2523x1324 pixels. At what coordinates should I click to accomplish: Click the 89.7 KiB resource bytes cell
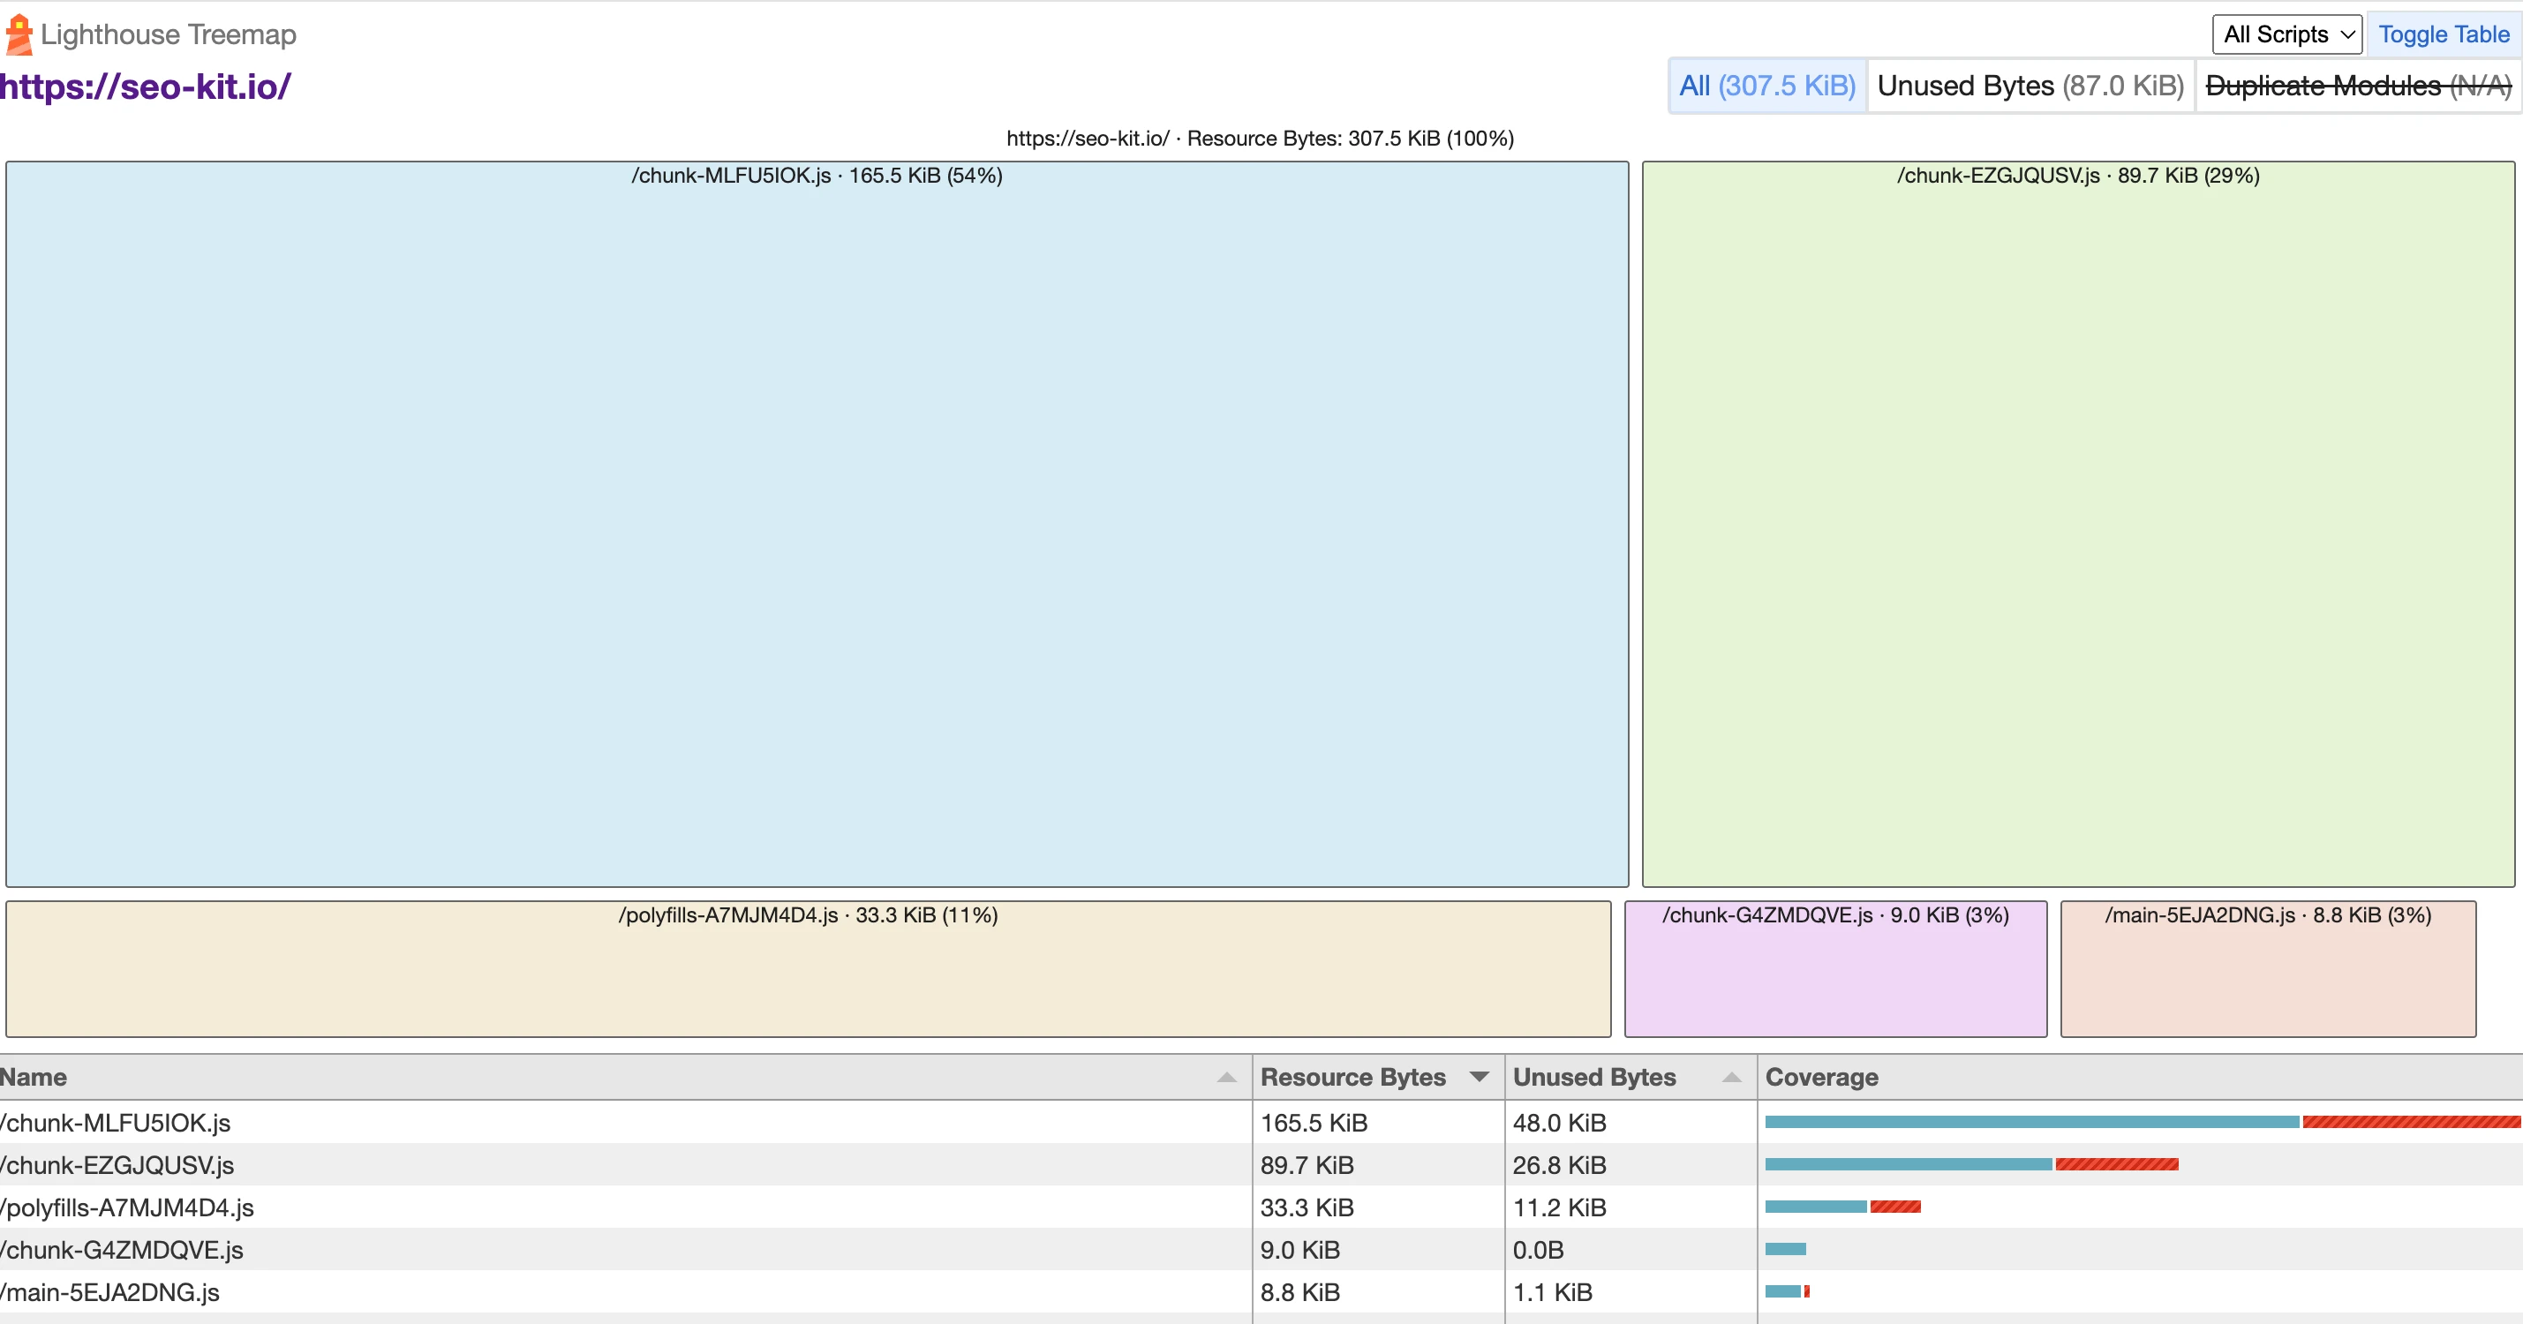point(1378,1164)
